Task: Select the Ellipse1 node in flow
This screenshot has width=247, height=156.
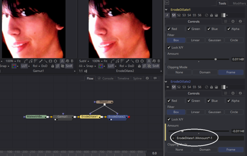Action: coord(104,102)
